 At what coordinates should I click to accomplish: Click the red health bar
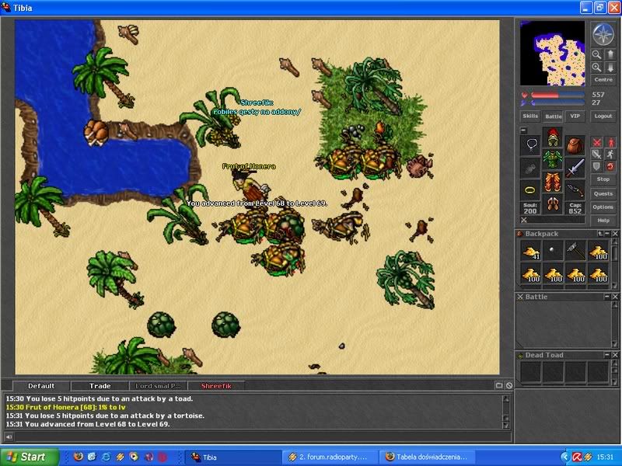557,95
